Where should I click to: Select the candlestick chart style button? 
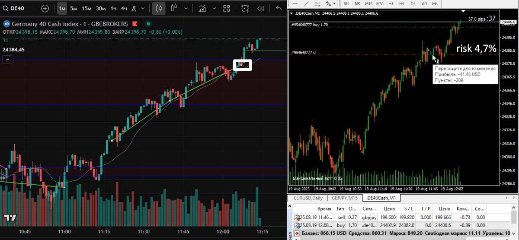coord(159,8)
